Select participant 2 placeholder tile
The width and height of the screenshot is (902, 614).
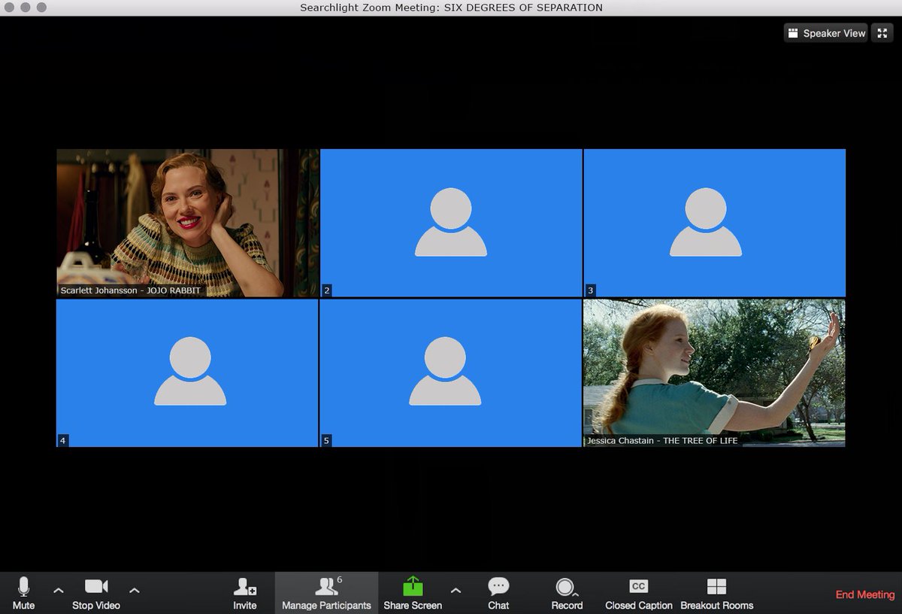(451, 223)
